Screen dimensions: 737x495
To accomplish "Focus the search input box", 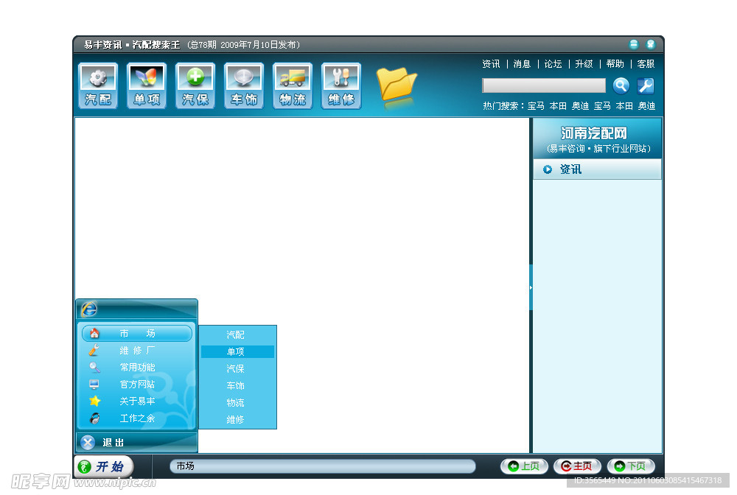I will [x=544, y=85].
